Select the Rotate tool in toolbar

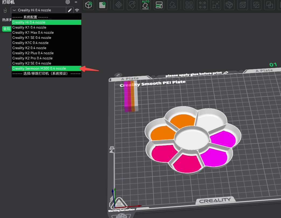pyautogui.click(x=132, y=5)
